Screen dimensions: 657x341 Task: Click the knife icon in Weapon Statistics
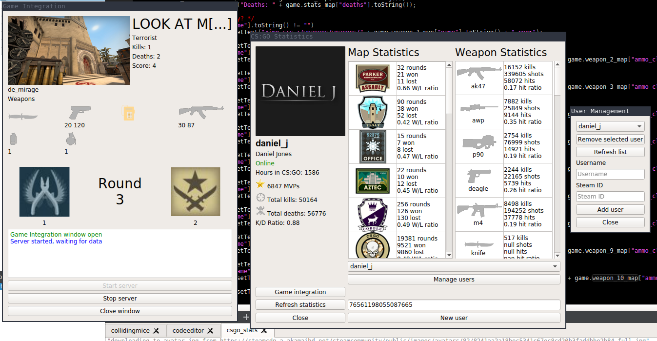click(x=478, y=244)
